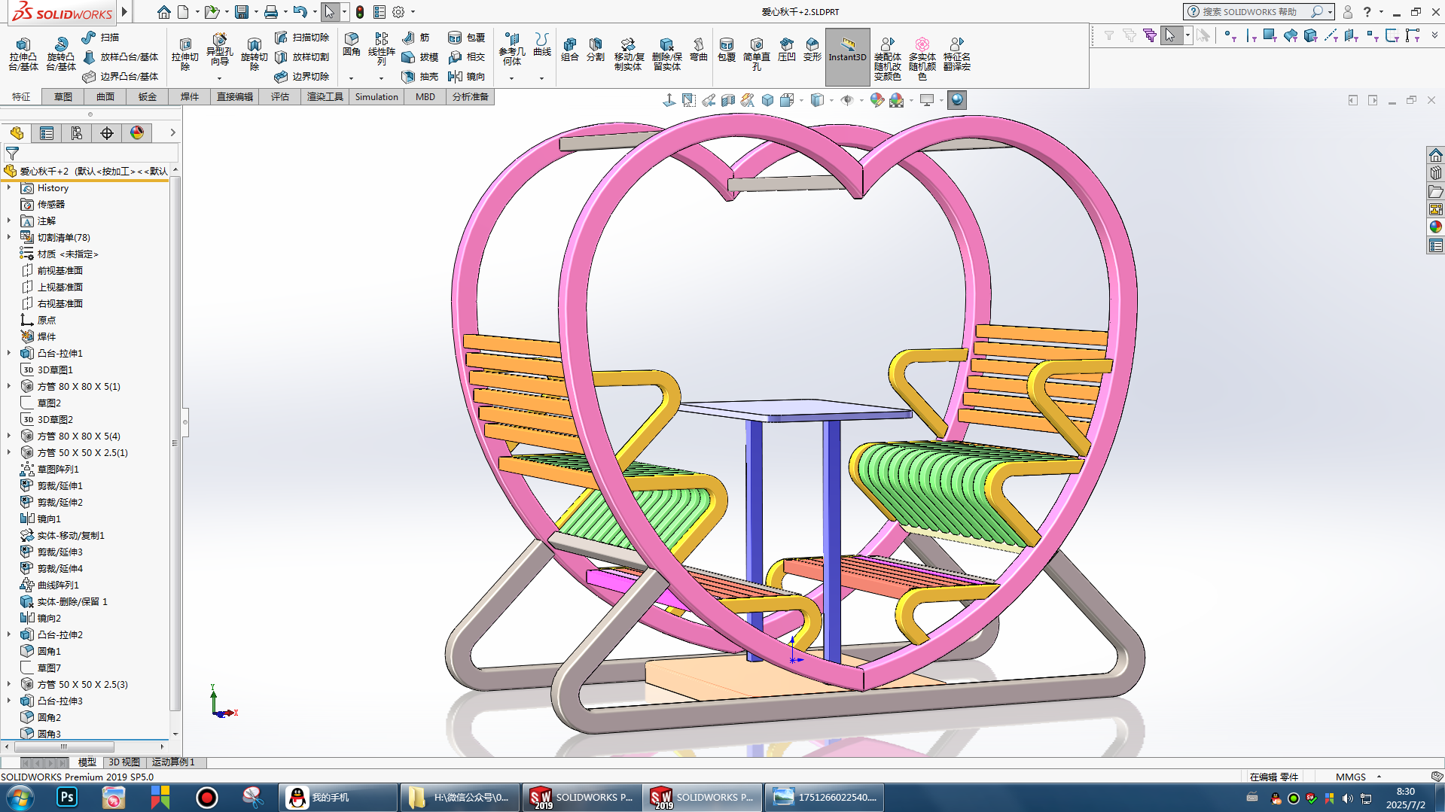
Task: Open Appearances color ball in right task pane
Action: pos(1436,227)
